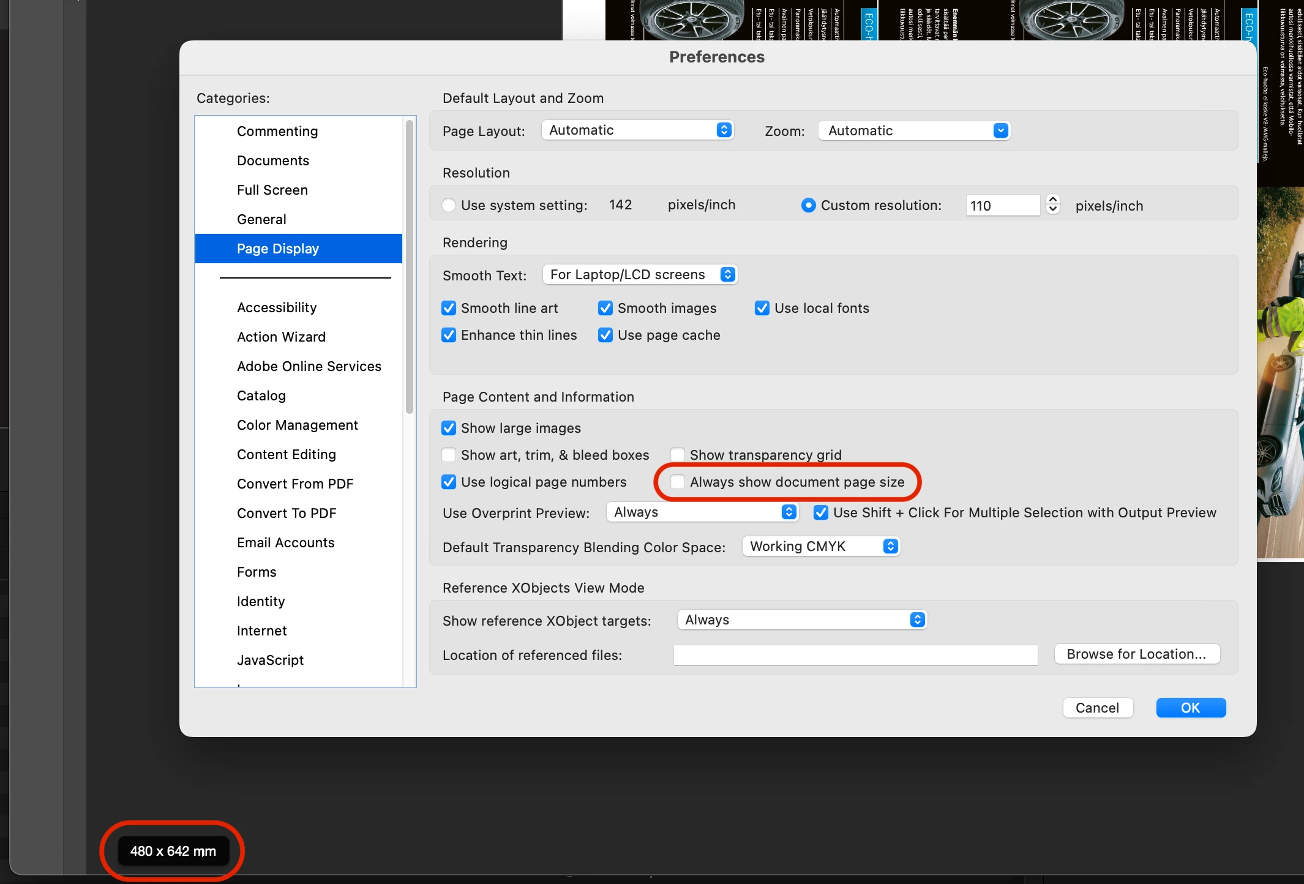Expand the Zoom dropdown menu
Image resolution: width=1304 pixels, height=884 pixels.
(913, 130)
